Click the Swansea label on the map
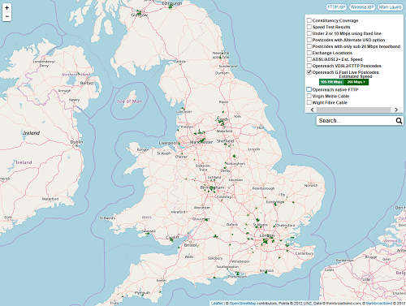This screenshot has height=306, width=406. [x=149, y=231]
